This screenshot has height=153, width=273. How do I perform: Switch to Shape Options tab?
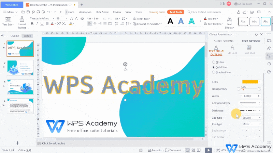click(x=224, y=41)
